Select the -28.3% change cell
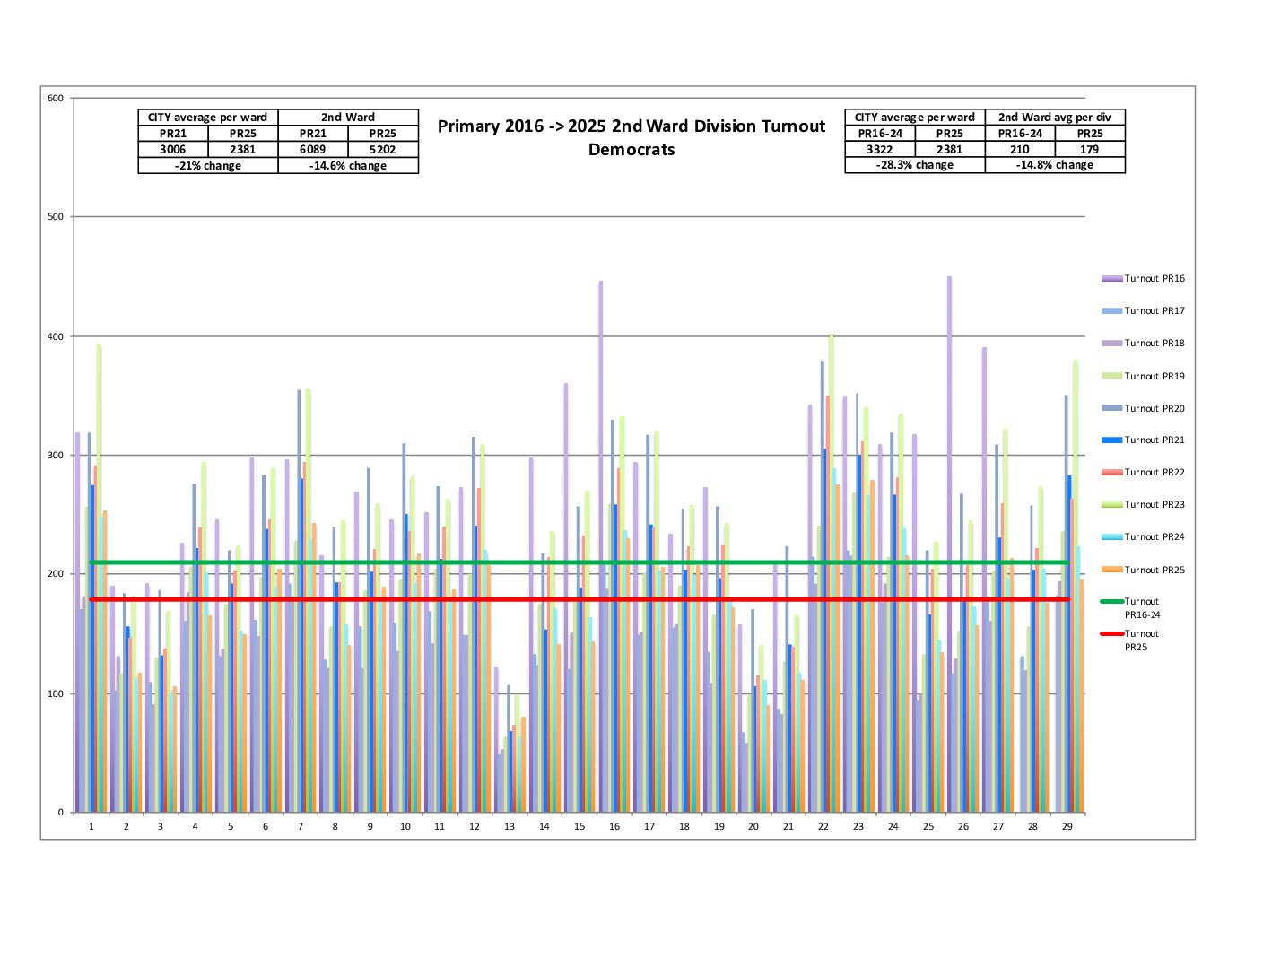The image size is (1263, 976). (x=915, y=165)
